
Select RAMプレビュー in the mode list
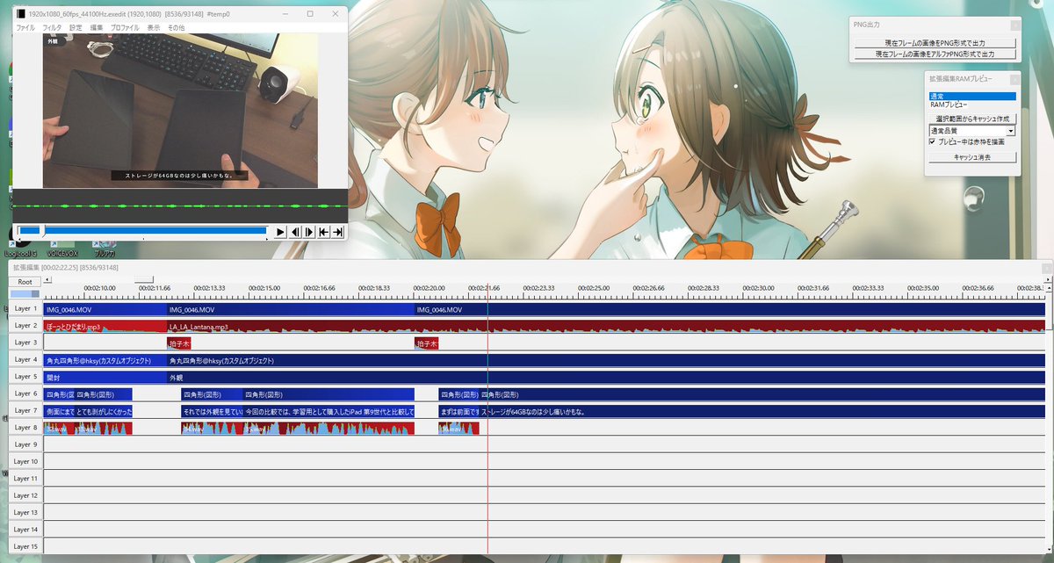(948, 105)
